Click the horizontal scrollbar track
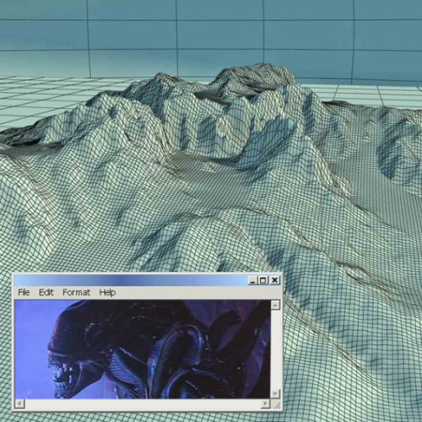The height and width of the screenshot is (422, 422). tap(143, 404)
